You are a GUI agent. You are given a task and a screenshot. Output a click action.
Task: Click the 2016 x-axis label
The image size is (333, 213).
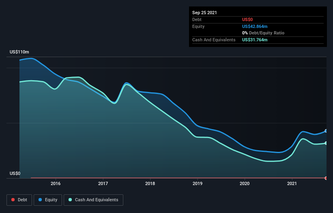click(56, 183)
